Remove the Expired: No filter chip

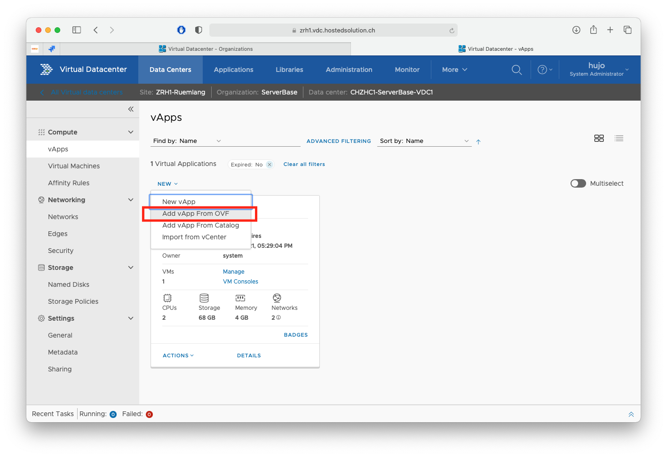[x=270, y=165]
